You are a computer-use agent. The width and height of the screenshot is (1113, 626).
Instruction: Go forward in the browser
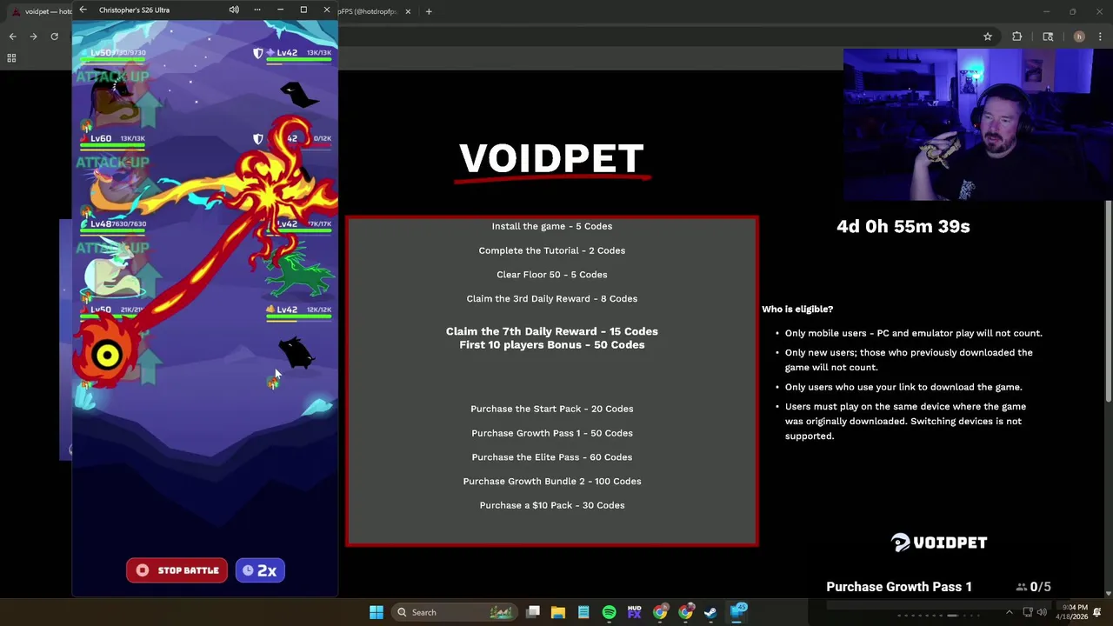[33, 37]
